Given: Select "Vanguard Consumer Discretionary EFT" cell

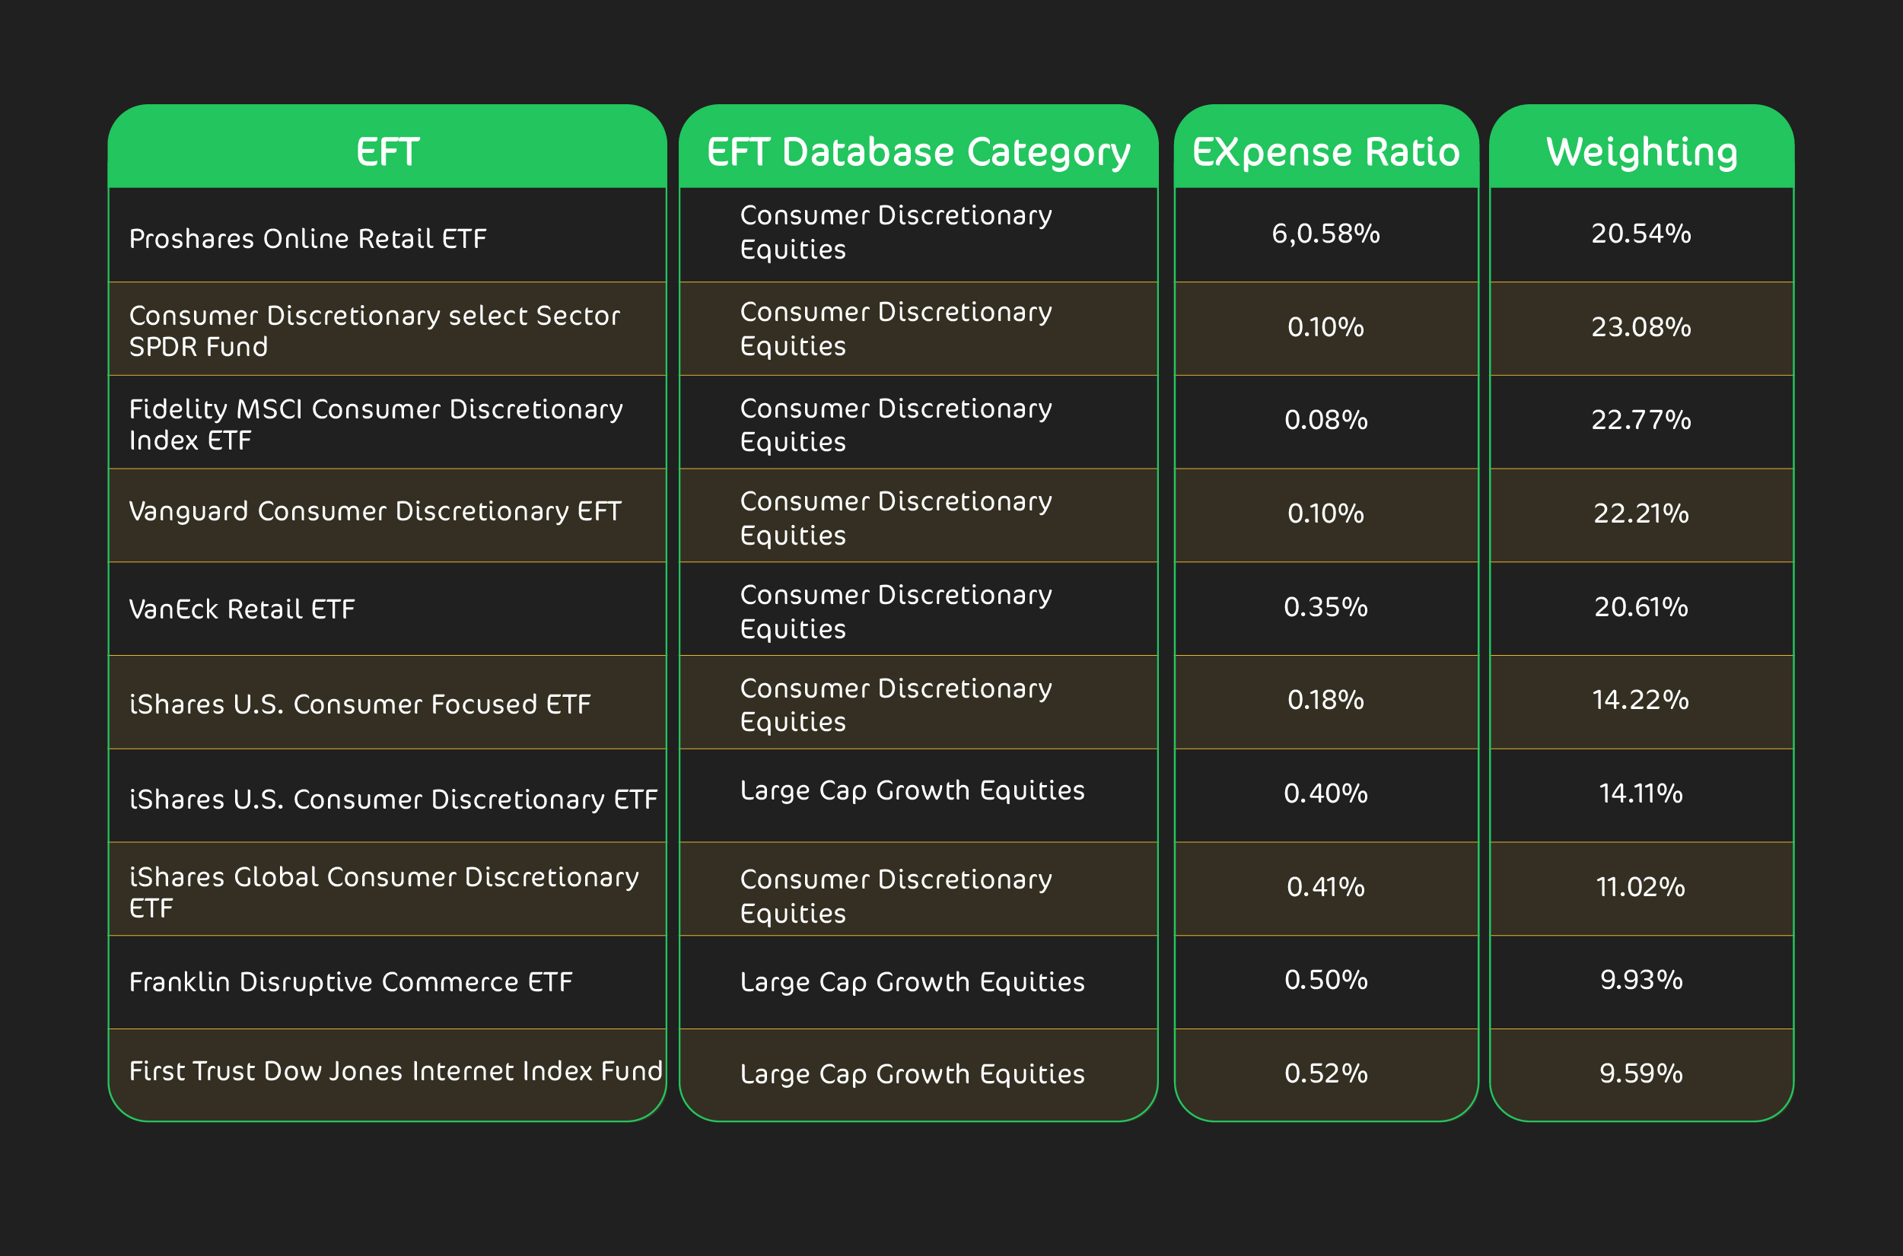Looking at the screenshot, I should pos(375,511).
